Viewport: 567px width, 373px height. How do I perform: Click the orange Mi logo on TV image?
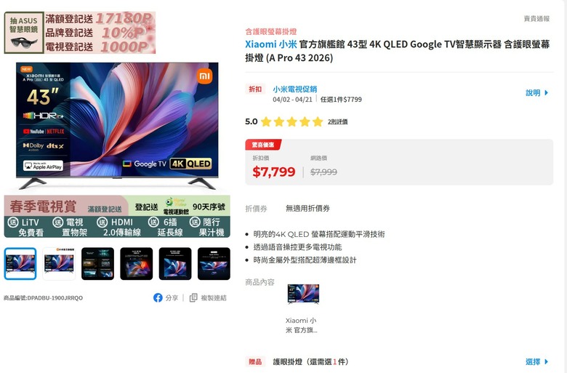pos(205,76)
